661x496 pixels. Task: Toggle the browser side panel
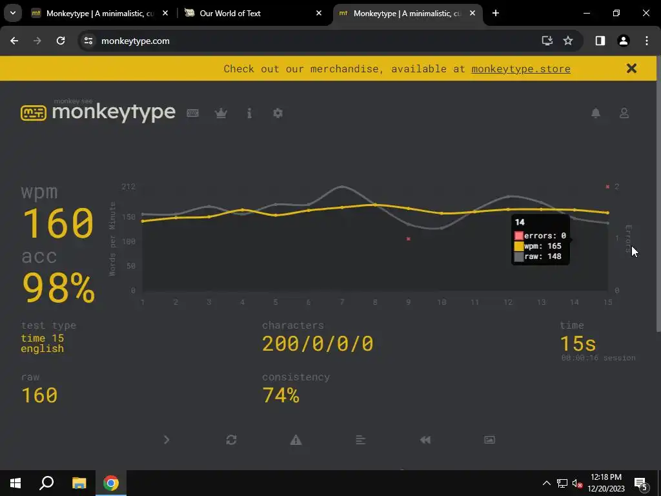600,41
